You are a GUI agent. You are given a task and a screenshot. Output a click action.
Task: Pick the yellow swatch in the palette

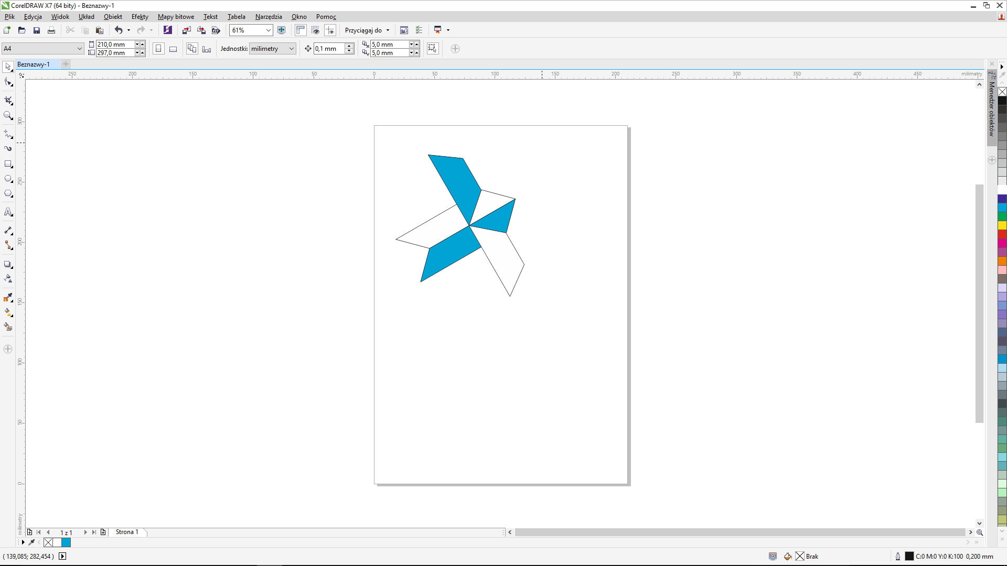[x=1002, y=225]
